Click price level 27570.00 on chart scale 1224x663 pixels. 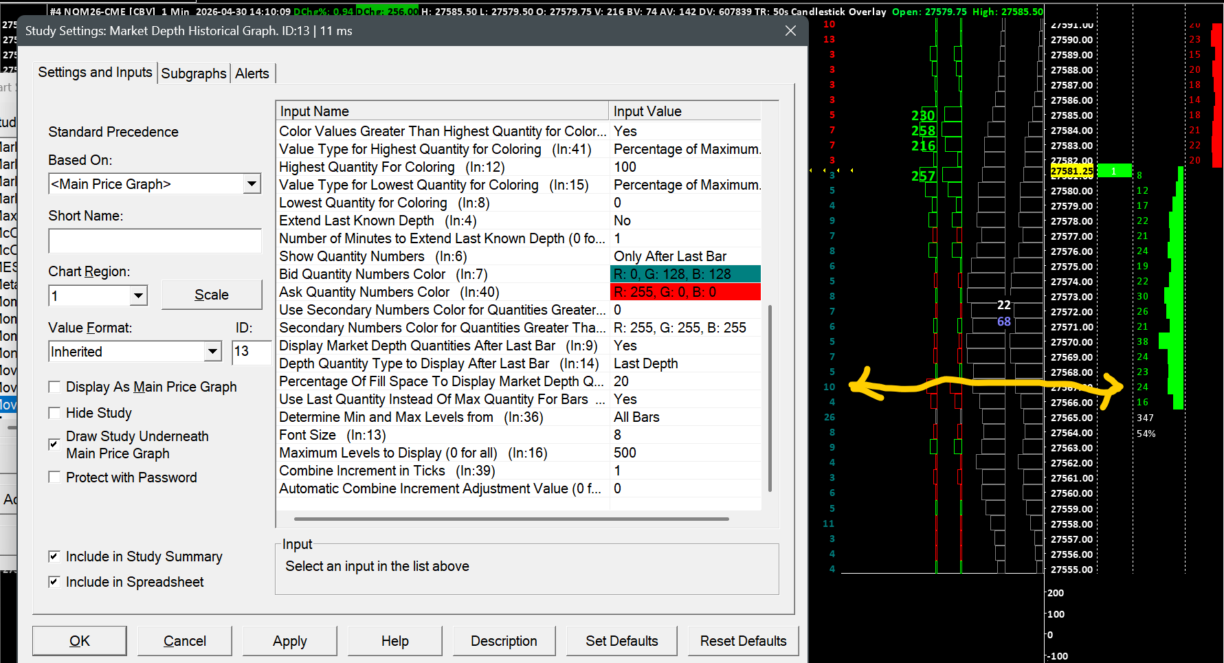click(1071, 342)
